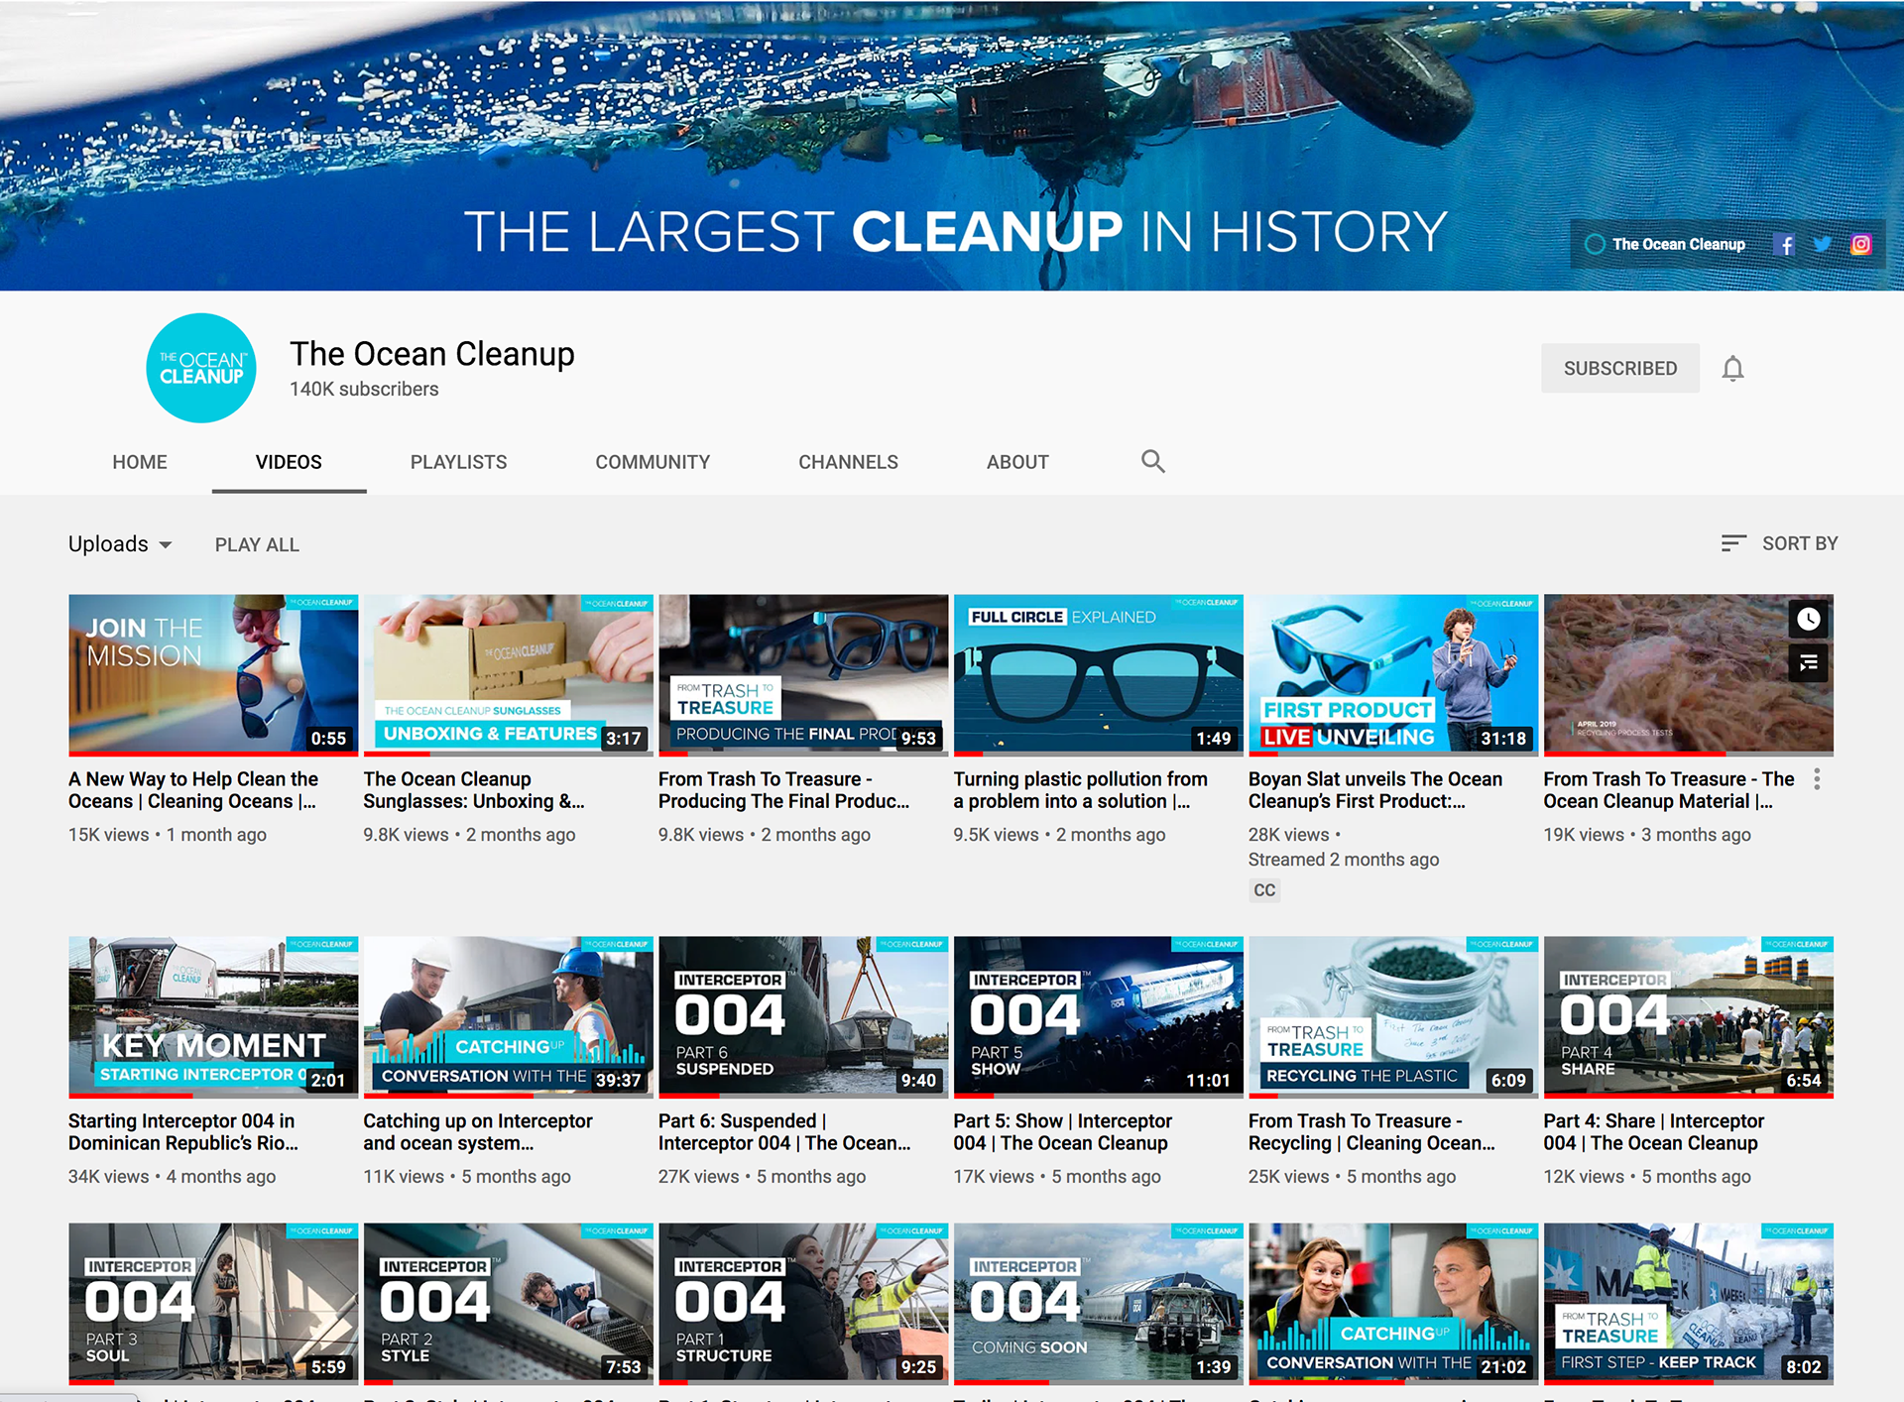Click The Ocean Cleanup channel avatar
Image resolution: width=1904 pixels, height=1402 pixels.
tap(201, 368)
